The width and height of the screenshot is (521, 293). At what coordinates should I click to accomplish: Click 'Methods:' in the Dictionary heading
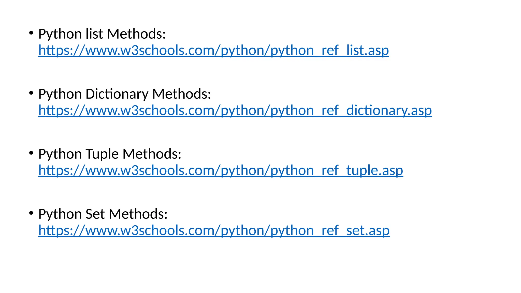click(181, 94)
